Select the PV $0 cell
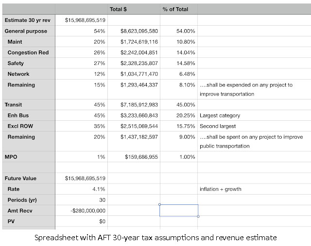311x246 pixels. pyautogui.click(x=81, y=221)
